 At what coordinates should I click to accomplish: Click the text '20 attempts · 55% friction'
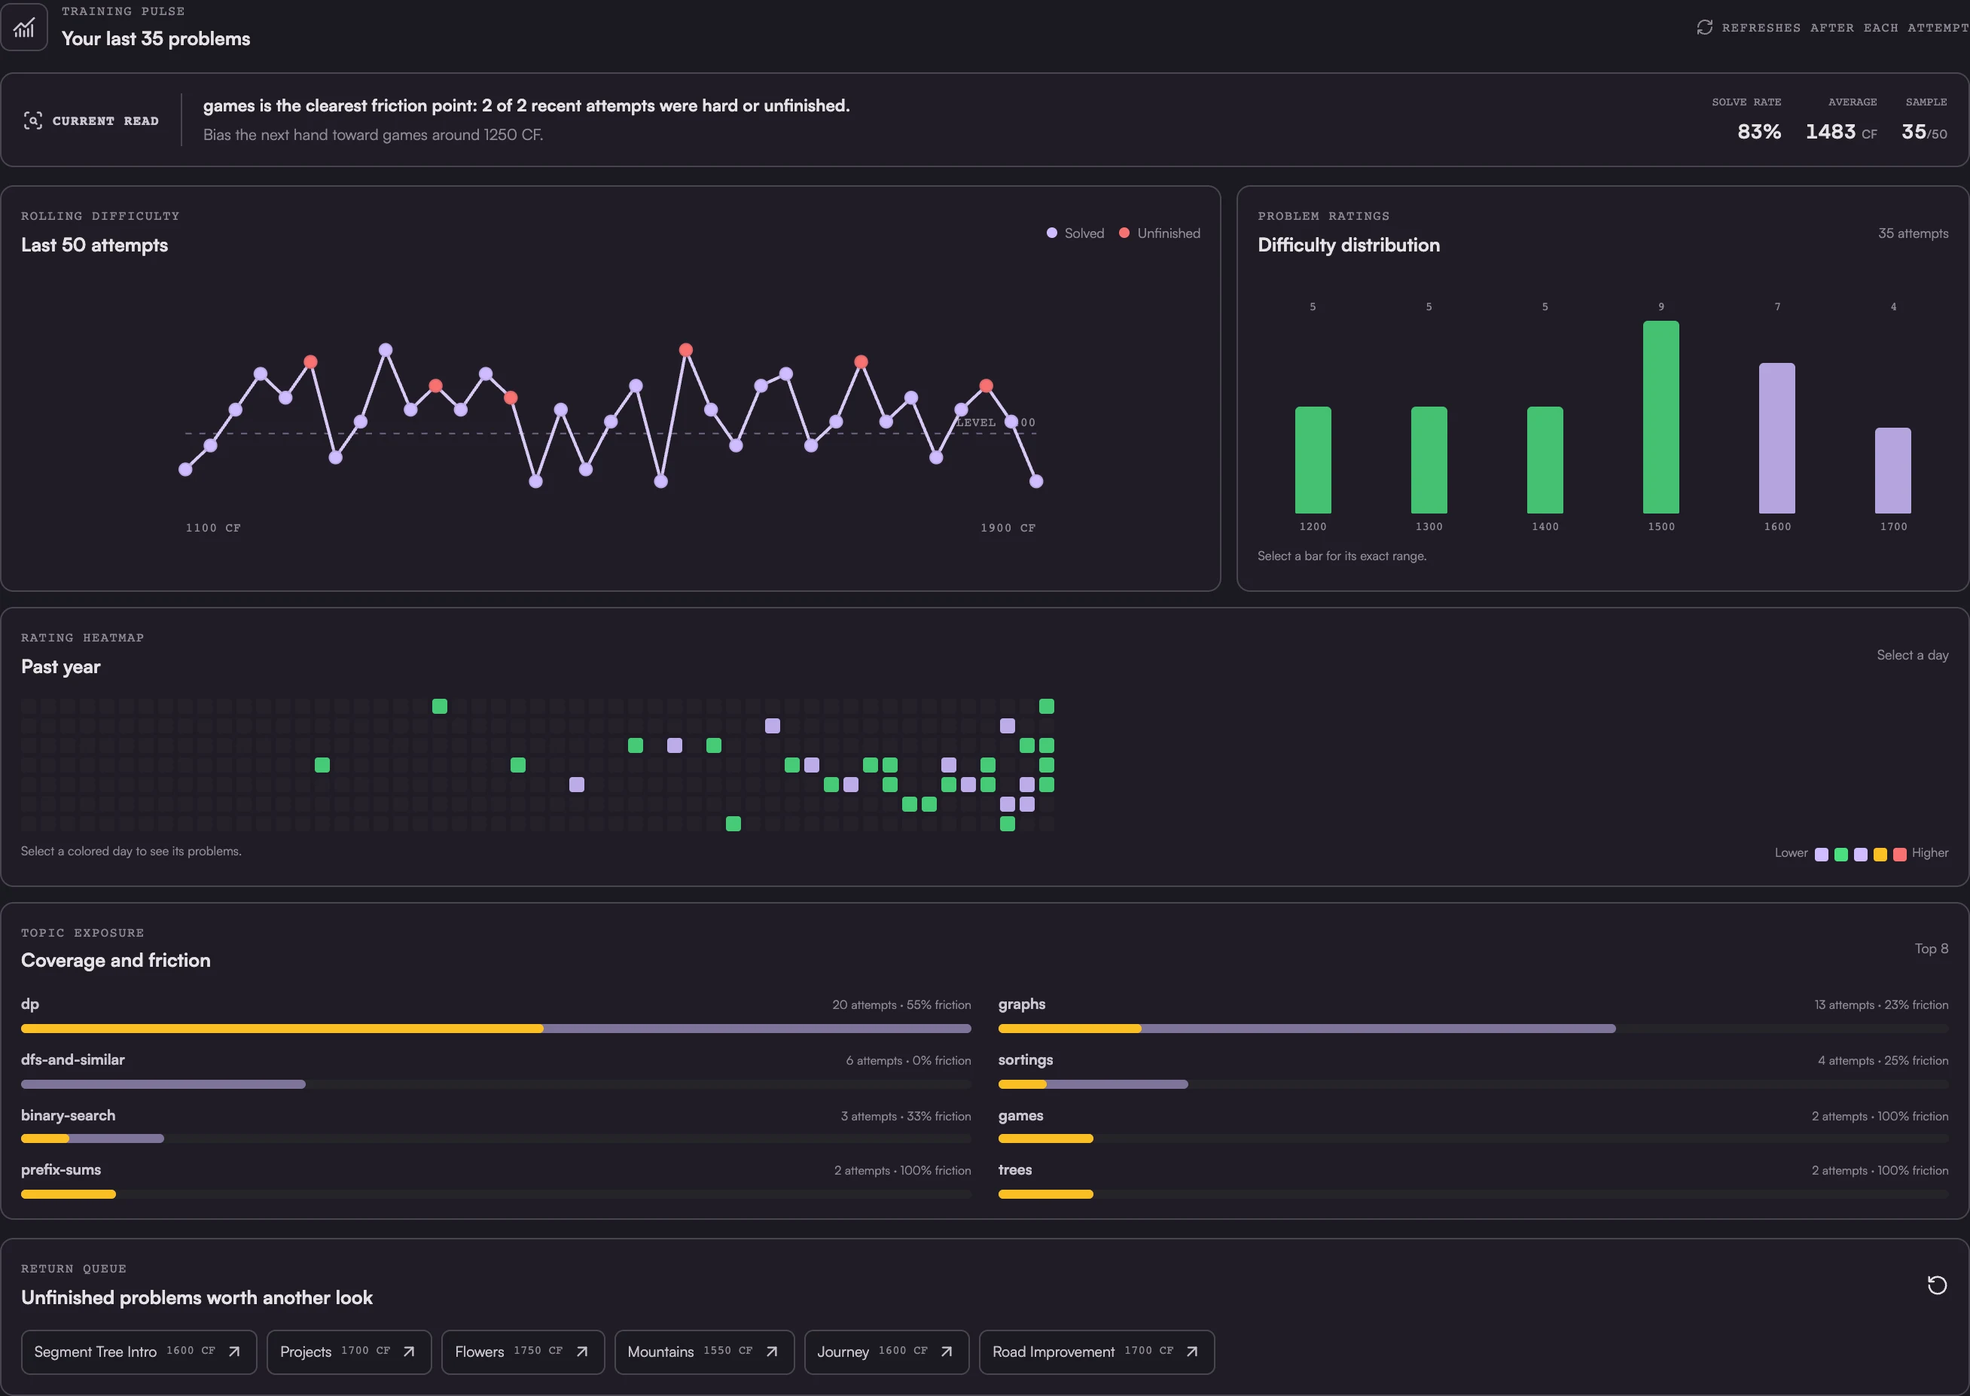tap(901, 1005)
